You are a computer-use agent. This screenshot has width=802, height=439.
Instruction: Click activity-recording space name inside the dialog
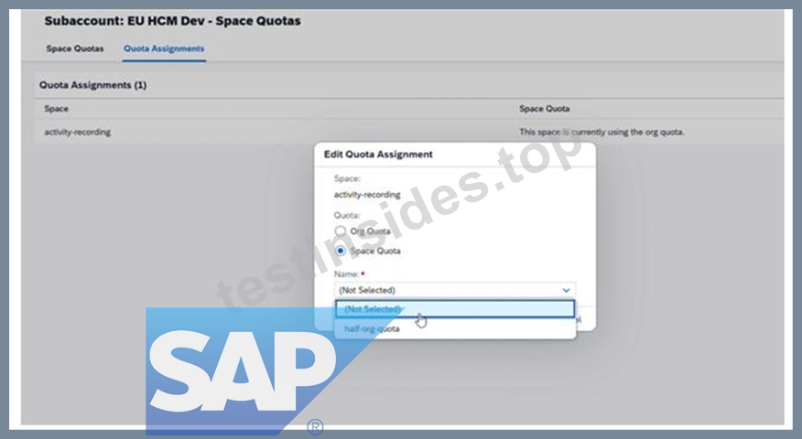point(367,195)
